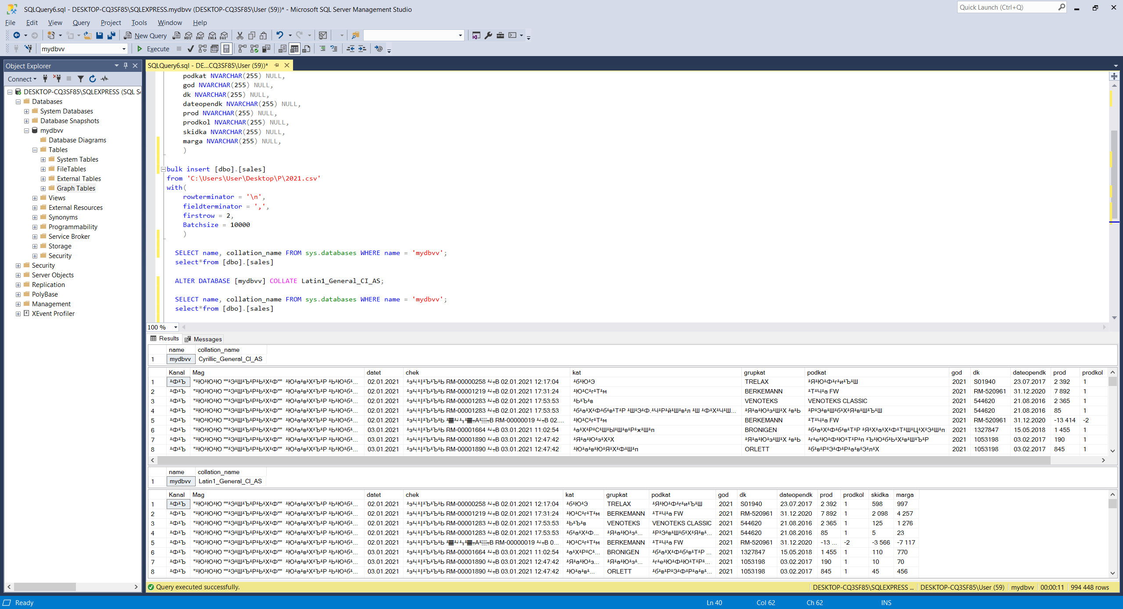Open the Query menu
Image resolution: width=1123 pixels, height=609 pixels.
pyautogui.click(x=81, y=23)
